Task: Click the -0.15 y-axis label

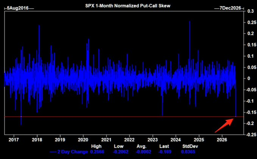Action: tap(251, 112)
